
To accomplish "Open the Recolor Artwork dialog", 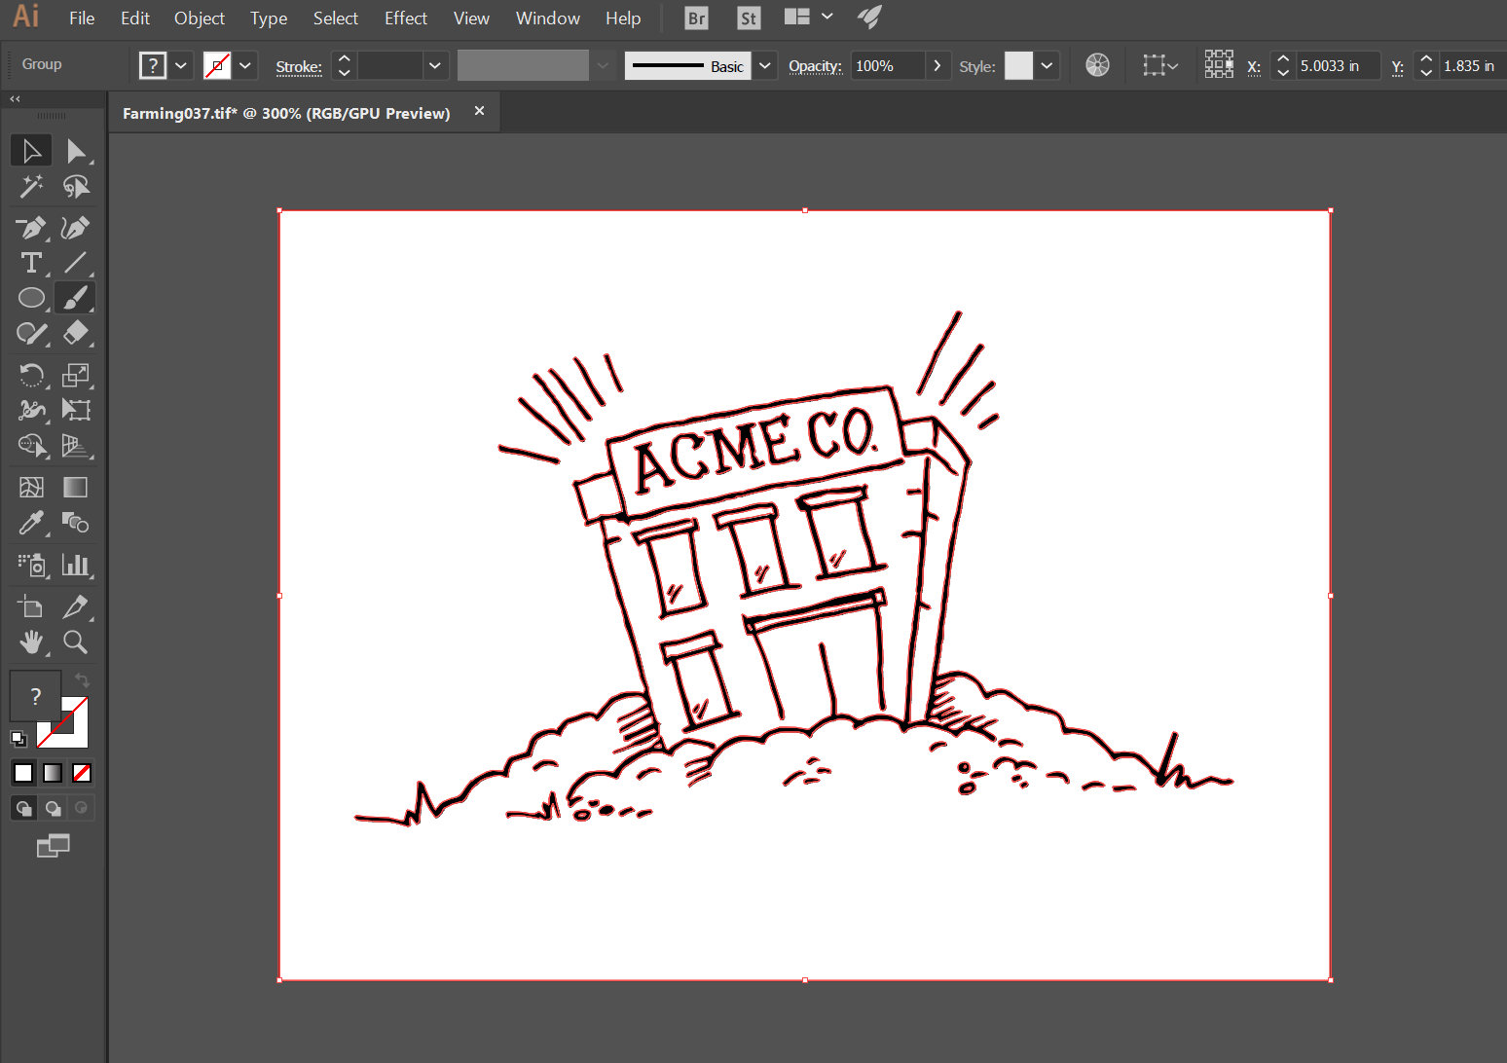I will tap(1098, 64).
